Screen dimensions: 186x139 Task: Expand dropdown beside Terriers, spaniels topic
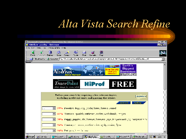54,114
